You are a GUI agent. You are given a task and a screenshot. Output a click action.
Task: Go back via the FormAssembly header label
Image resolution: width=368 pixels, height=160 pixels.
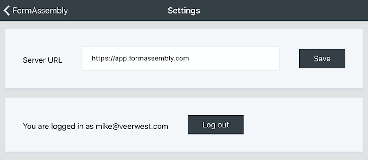click(40, 11)
